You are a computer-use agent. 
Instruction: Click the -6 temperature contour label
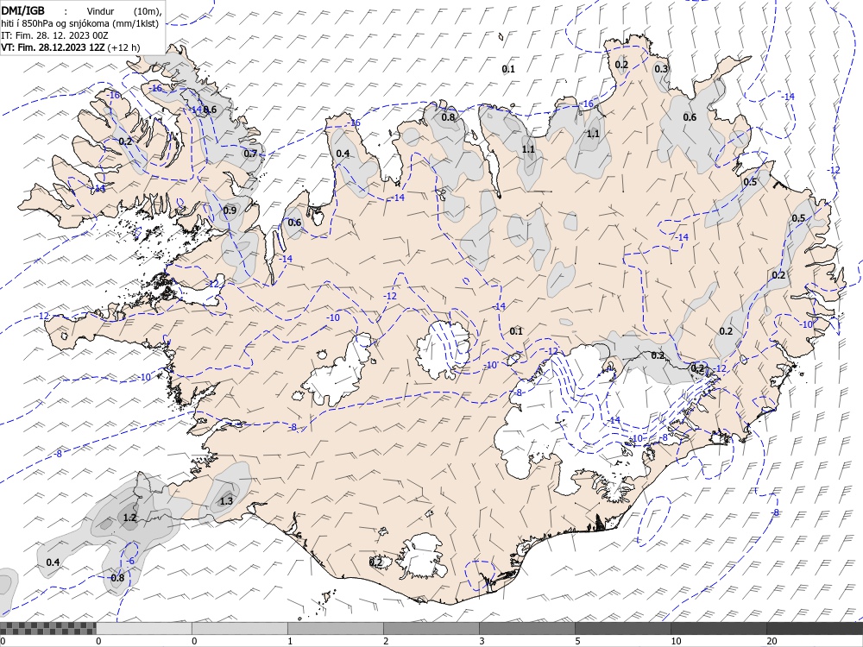pos(130,561)
